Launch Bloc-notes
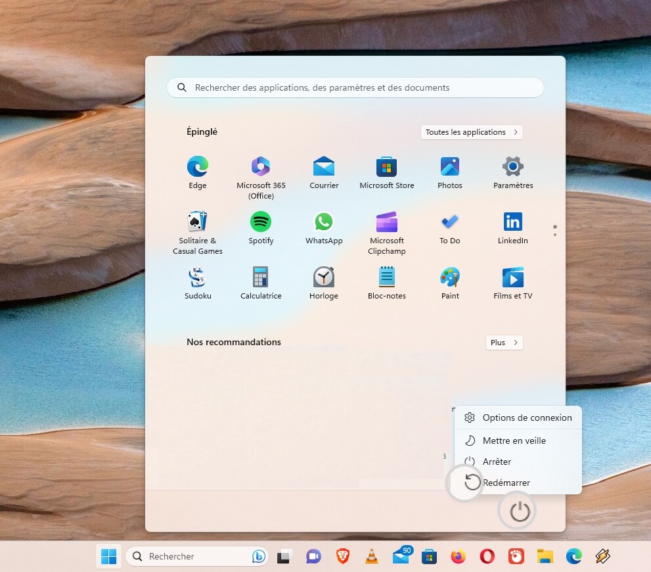 [x=386, y=283]
